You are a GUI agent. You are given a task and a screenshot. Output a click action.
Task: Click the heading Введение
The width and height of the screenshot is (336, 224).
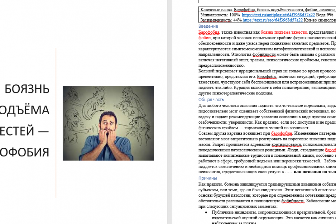(208, 26)
